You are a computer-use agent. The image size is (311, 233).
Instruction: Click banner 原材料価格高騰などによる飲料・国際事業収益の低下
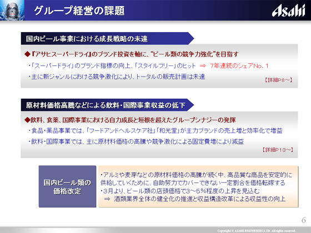[107, 105]
